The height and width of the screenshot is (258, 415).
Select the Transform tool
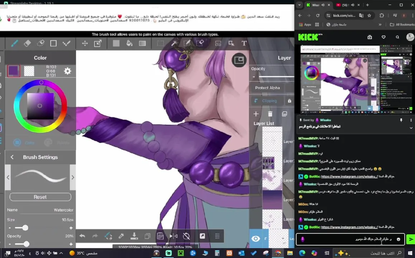[x=98, y=43]
